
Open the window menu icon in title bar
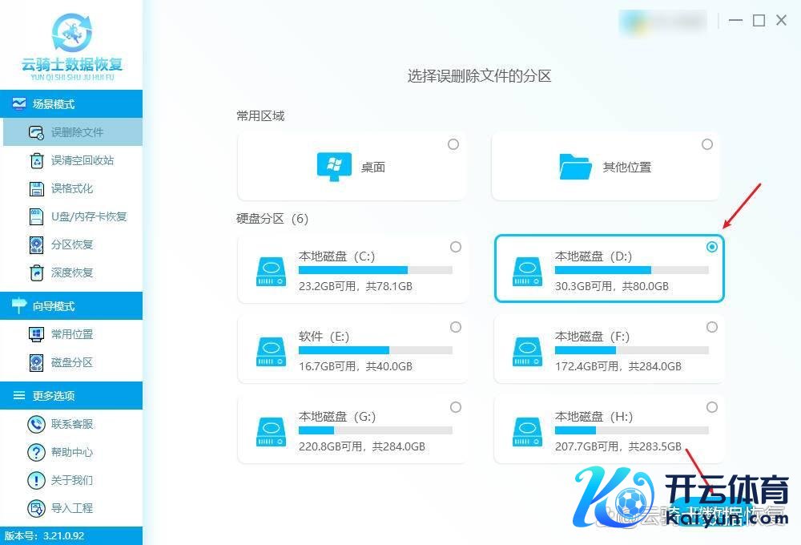[x=735, y=21]
